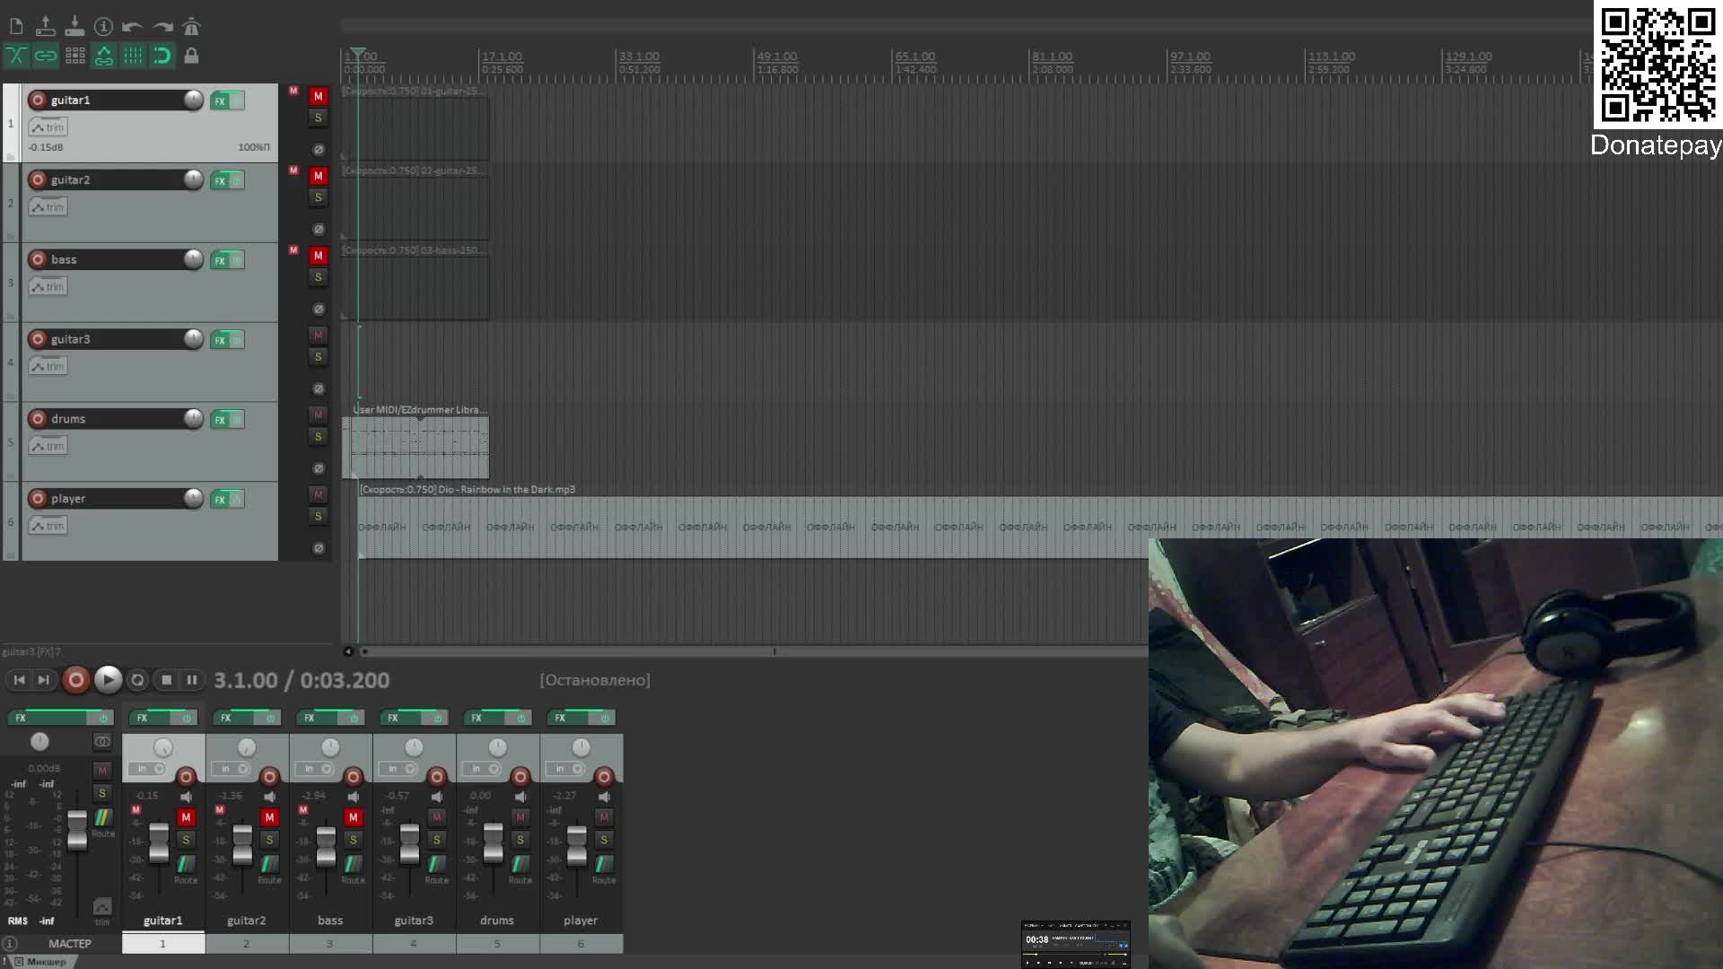Select mixer strip tab number 4
The image size is (1723, 969).
coord(414,943)
